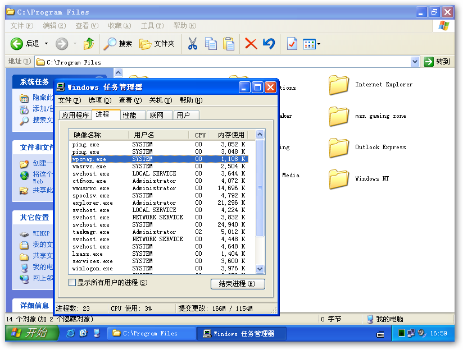Image resolution: width=463 pixels, height=350 pixels.
Task: Click Show Desktop quick launch icon
Action: tap(97, 333)
